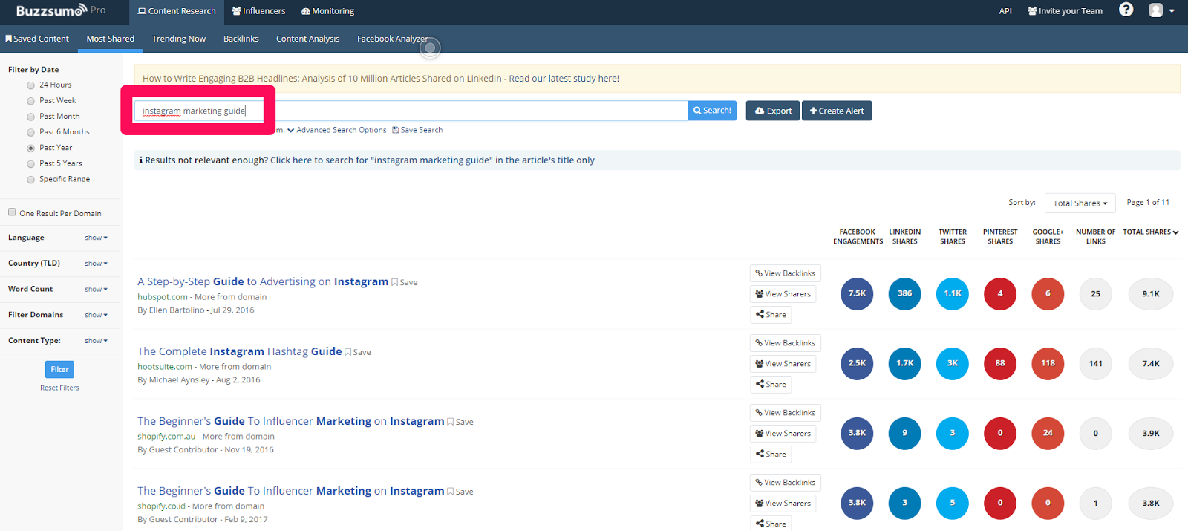Switch to Trending Now
Image resolution: width=1188 pixels, height=531 pixels.
179,39
